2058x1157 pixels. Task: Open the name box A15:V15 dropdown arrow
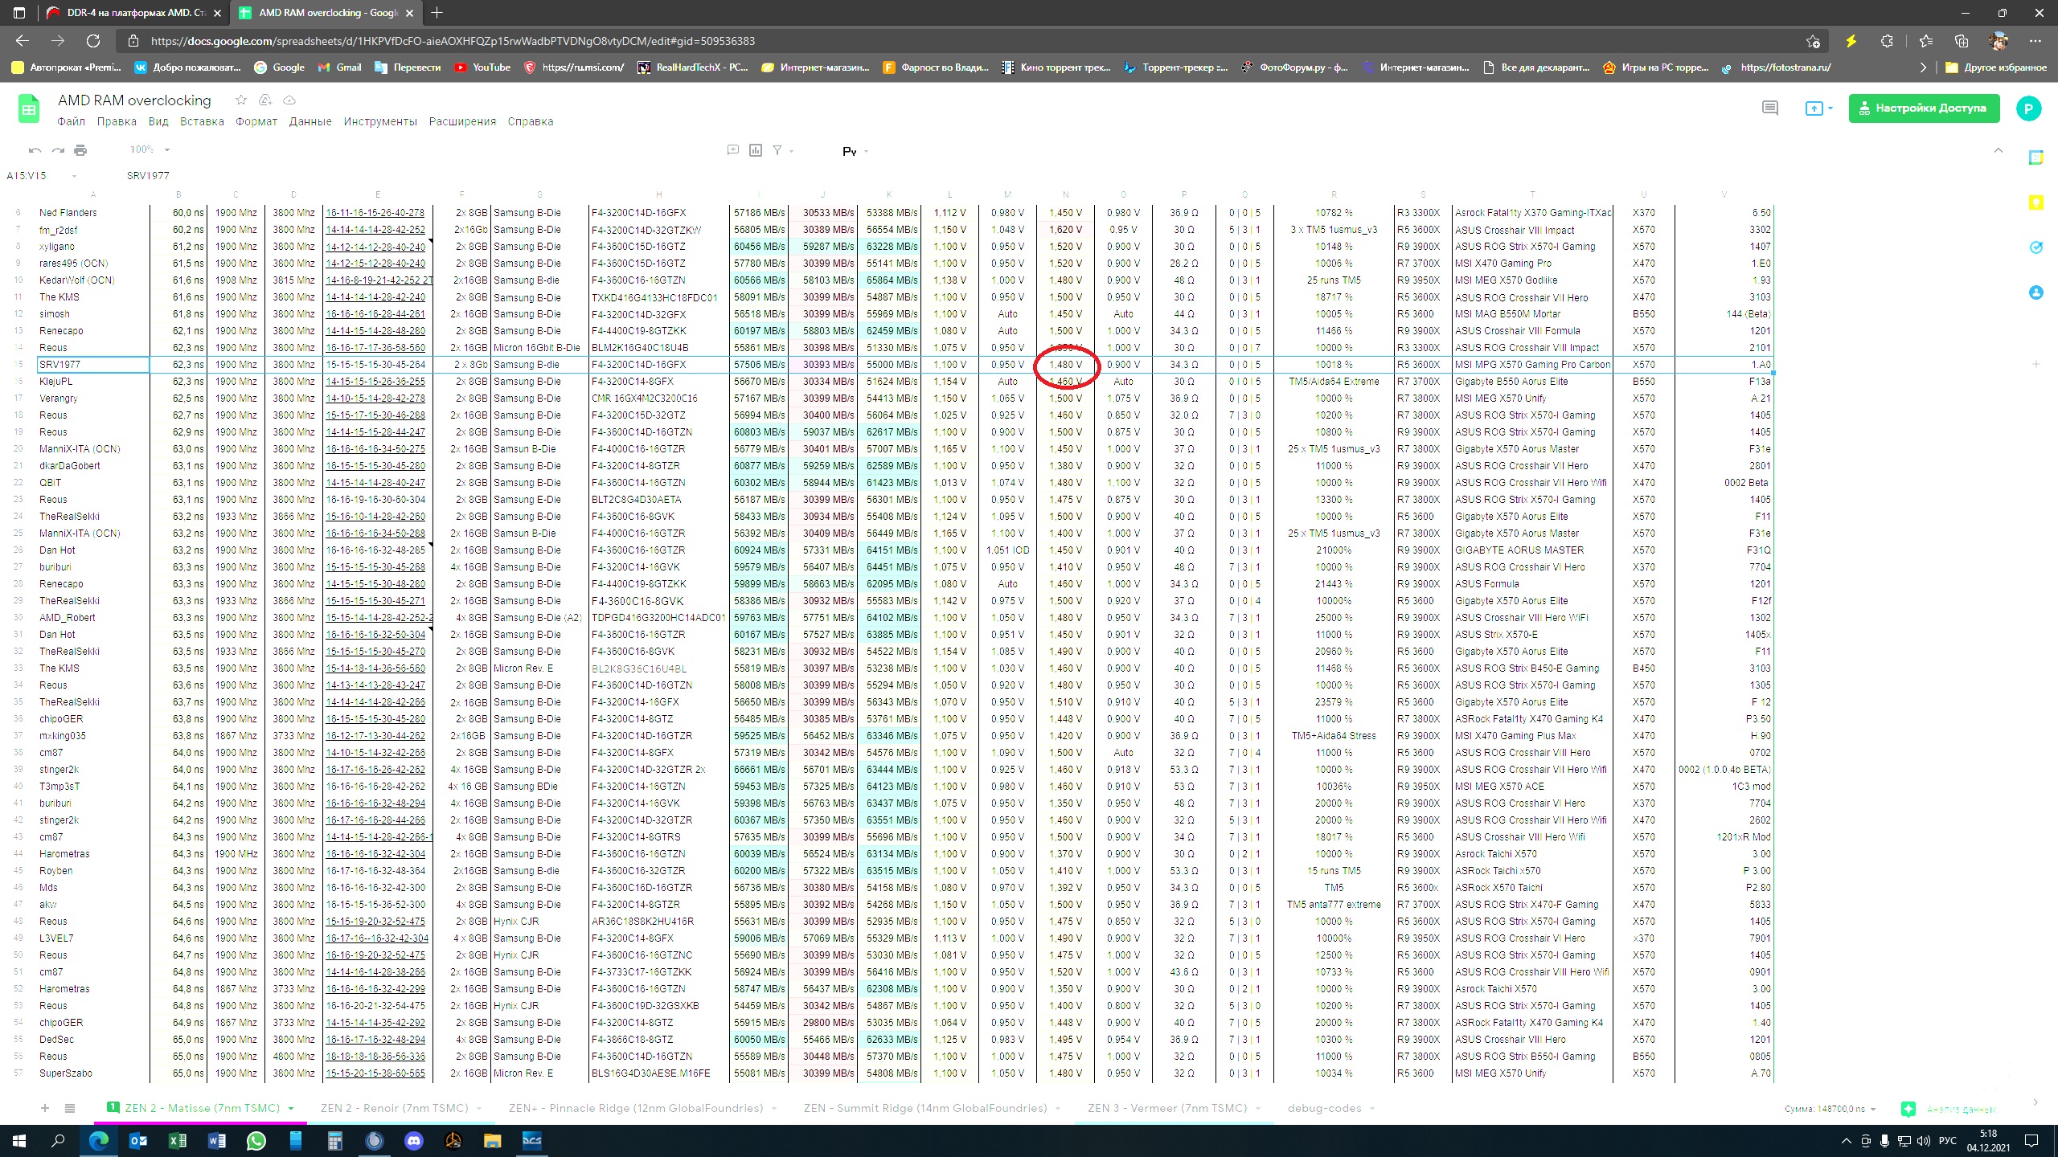coord(74,176)
